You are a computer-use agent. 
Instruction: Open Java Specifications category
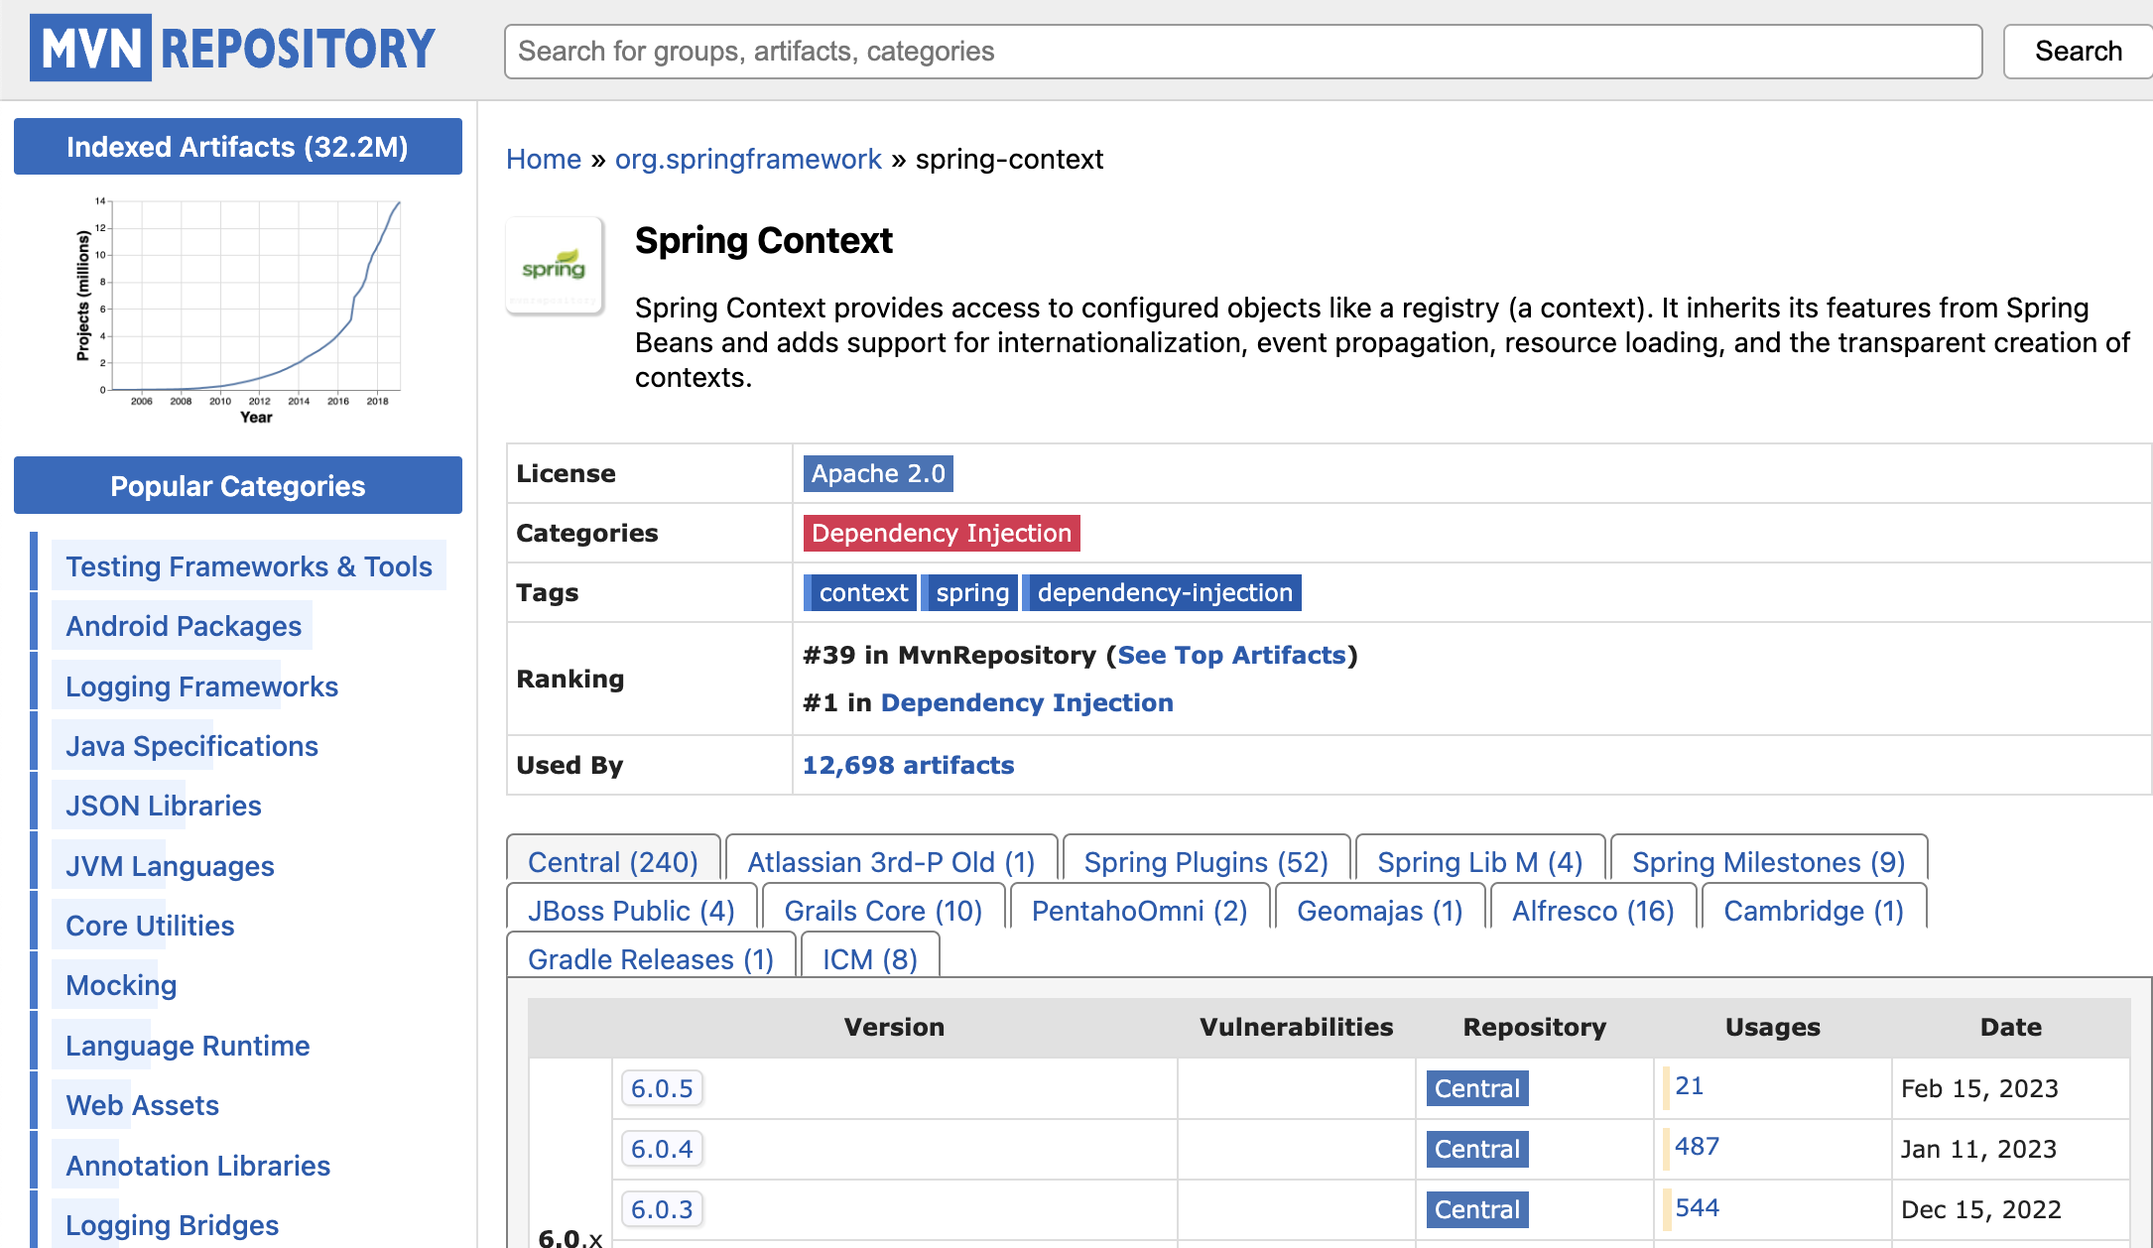click(x=191, y=746)
